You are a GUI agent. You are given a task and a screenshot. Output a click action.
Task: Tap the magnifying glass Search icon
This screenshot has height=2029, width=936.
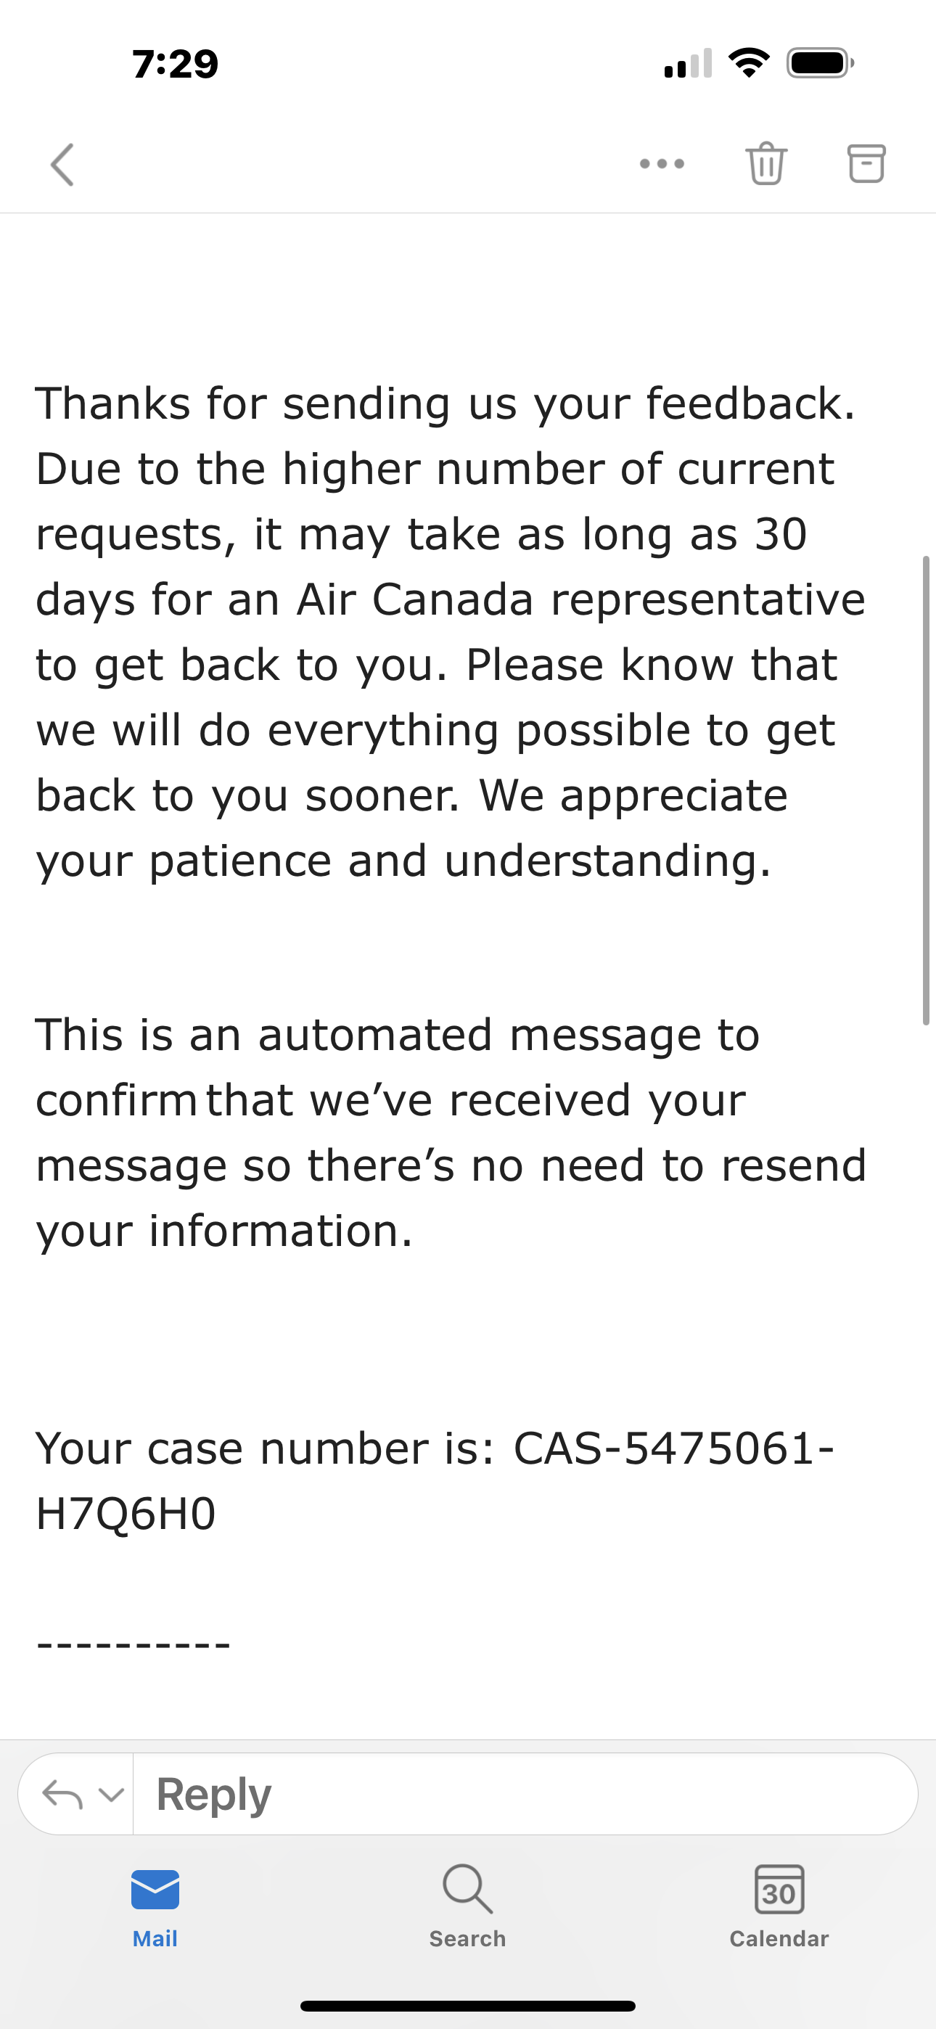click(468, 1889)
